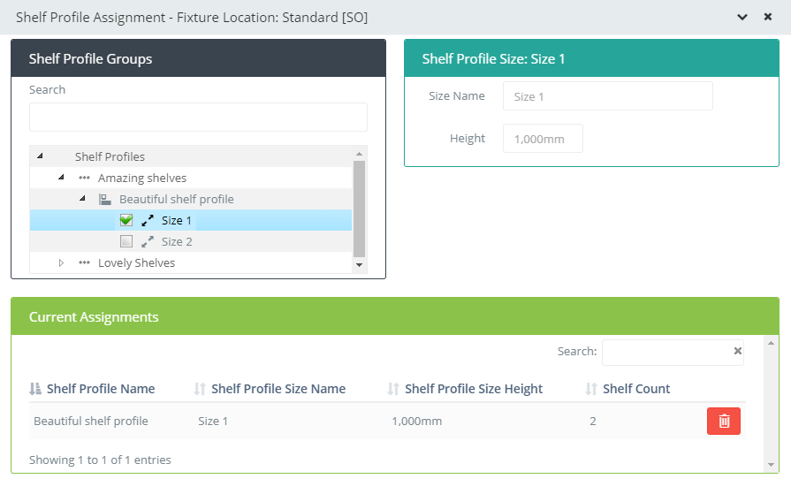
Task: Click the Lovely Shelves group dots icon
Action: (84, 262)
